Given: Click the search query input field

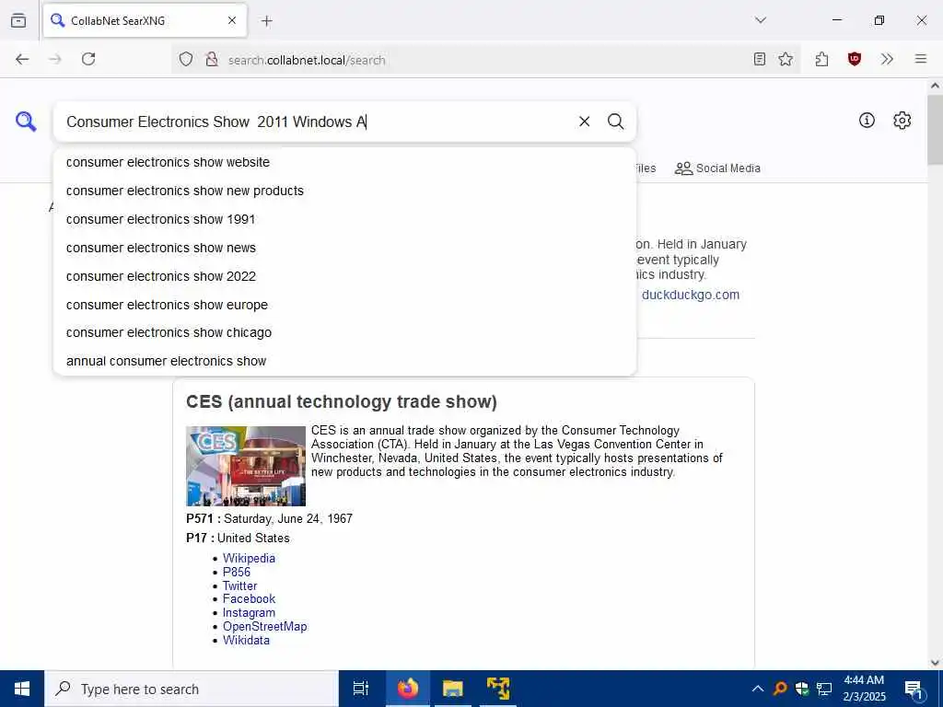Looking at the screenshot, I should 319,122.
